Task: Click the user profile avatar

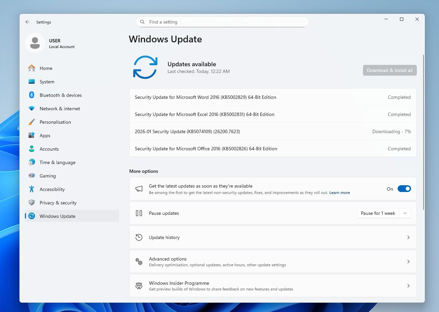Action: [x=35, y=43]
